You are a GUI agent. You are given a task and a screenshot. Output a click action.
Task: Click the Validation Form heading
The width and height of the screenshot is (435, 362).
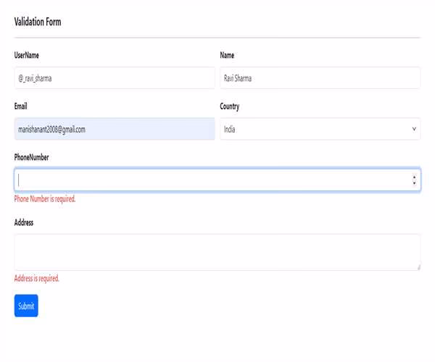point(38,22)
